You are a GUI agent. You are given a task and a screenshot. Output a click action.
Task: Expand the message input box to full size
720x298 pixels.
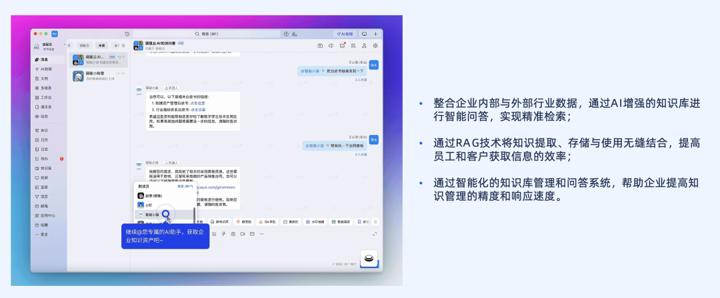click(x=375, y=233)
